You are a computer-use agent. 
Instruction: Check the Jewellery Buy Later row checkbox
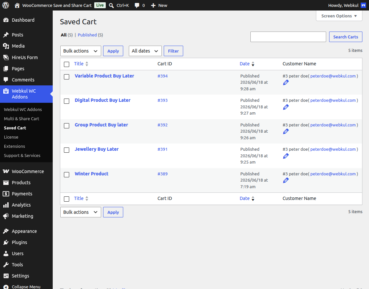click(x=67, y=150)
